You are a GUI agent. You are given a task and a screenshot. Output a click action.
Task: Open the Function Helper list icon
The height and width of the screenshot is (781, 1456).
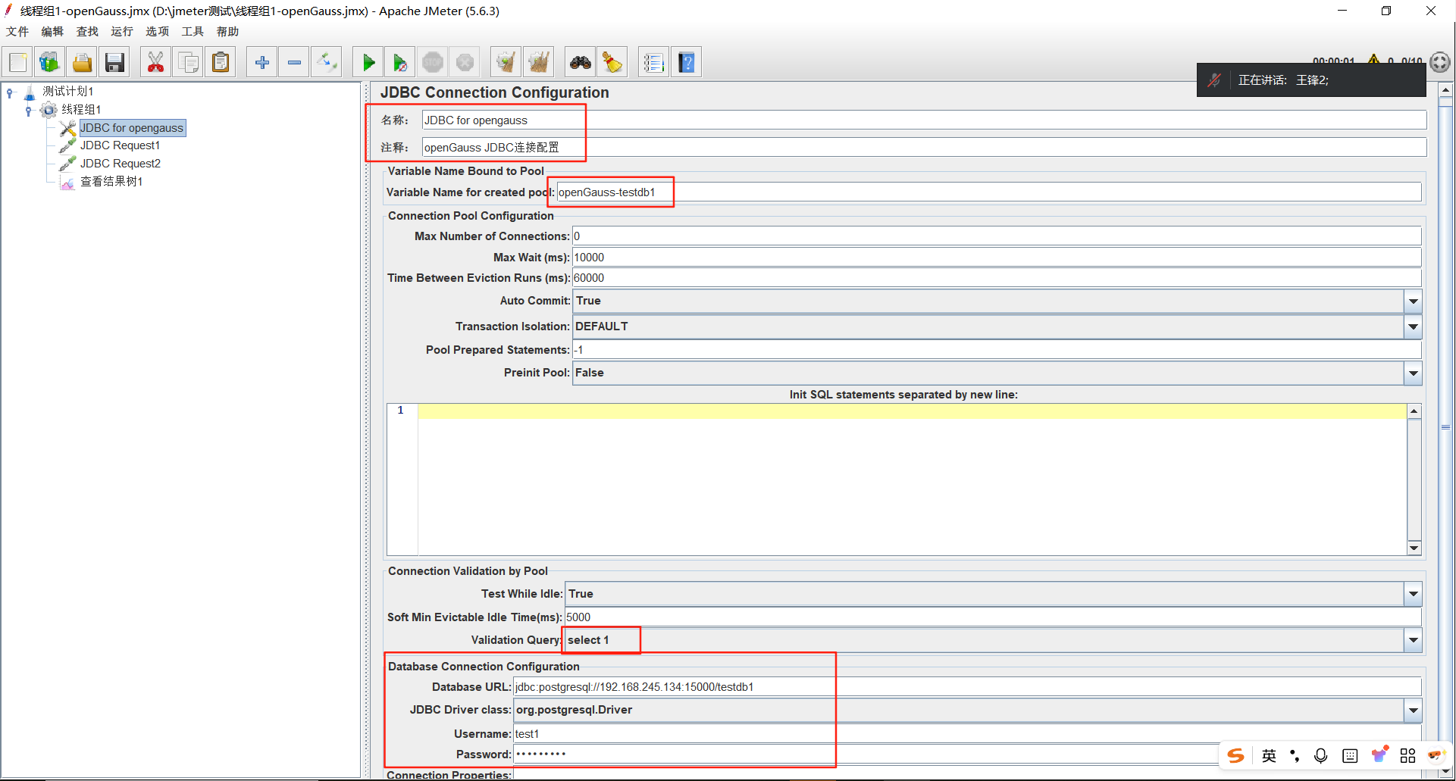653,62
